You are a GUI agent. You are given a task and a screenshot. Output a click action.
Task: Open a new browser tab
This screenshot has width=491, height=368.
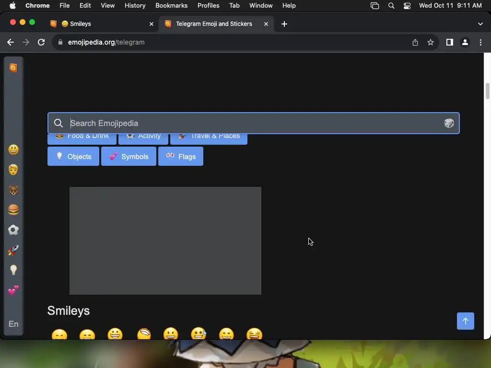(284, 24)
